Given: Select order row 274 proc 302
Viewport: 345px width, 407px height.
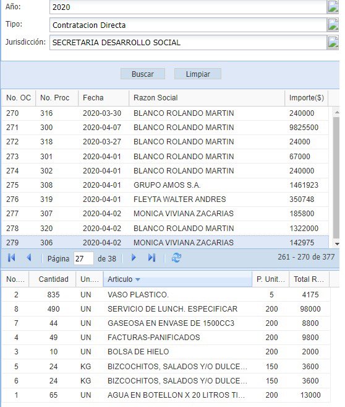Looking at the screenshot, I should [165, 171].
